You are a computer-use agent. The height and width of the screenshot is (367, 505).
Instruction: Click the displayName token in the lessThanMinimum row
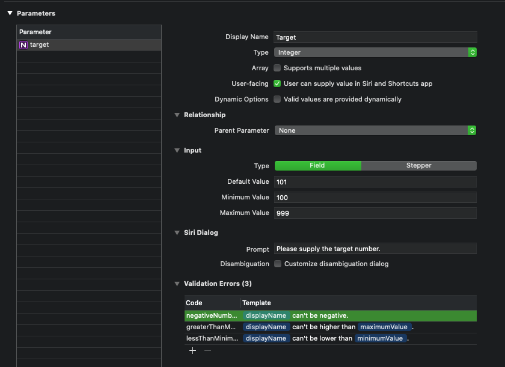pos(266,338)
